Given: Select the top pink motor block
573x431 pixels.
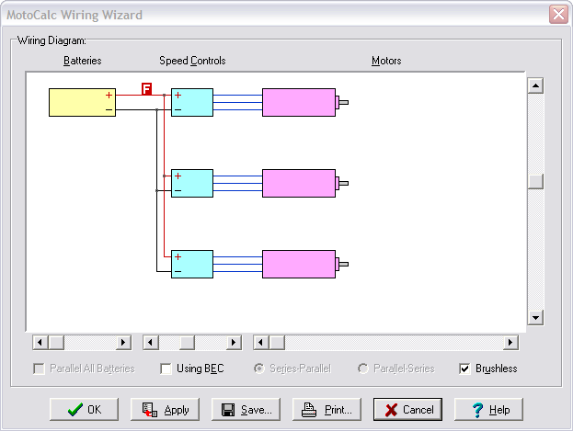Looking at the screenshot, I should click(x=299, y=102).
